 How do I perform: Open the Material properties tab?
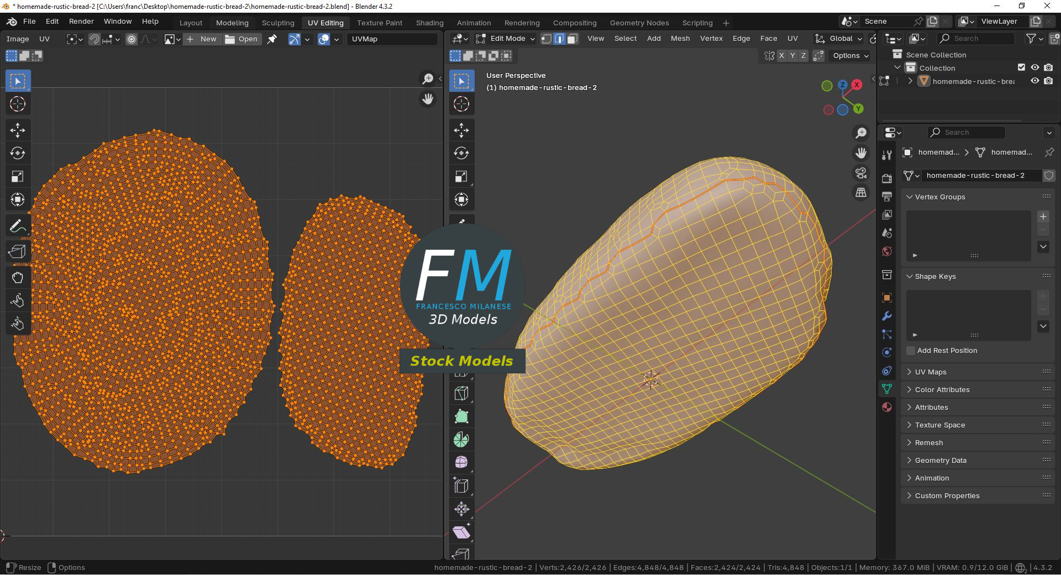point(887,407)
